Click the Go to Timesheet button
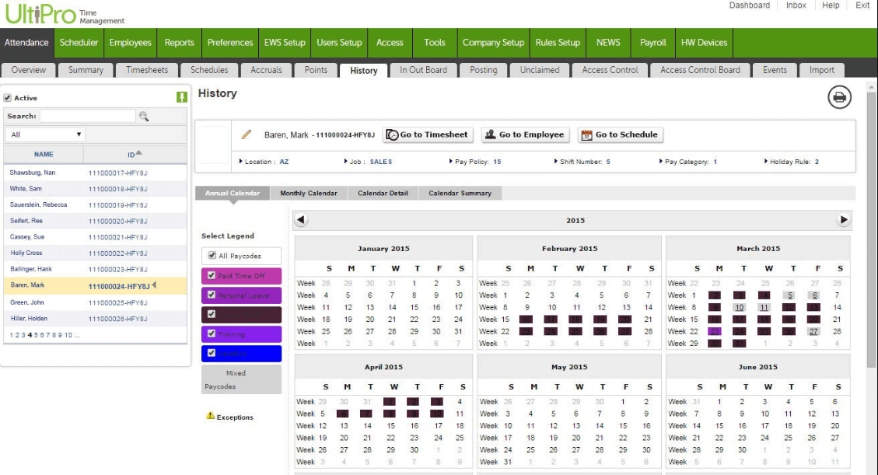 pos(429,134)
